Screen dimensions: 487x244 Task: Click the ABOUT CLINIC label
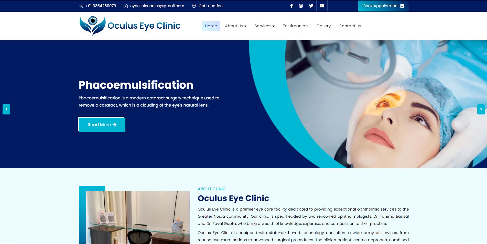coord(212,189)
